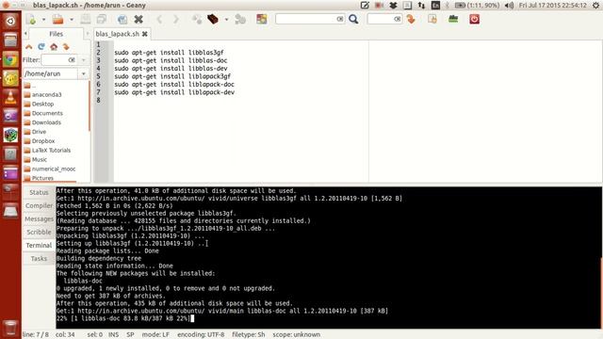Click line 2 installing libblas3gf

(169, 53)
